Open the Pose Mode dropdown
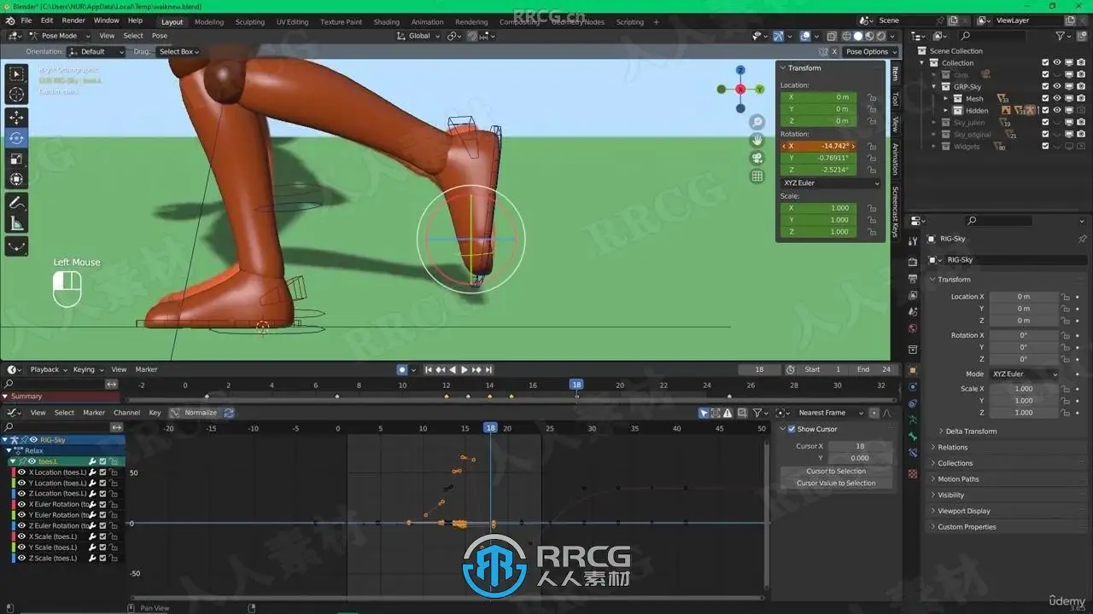Viewport: 1093px width, 614px height. point(58,36)
